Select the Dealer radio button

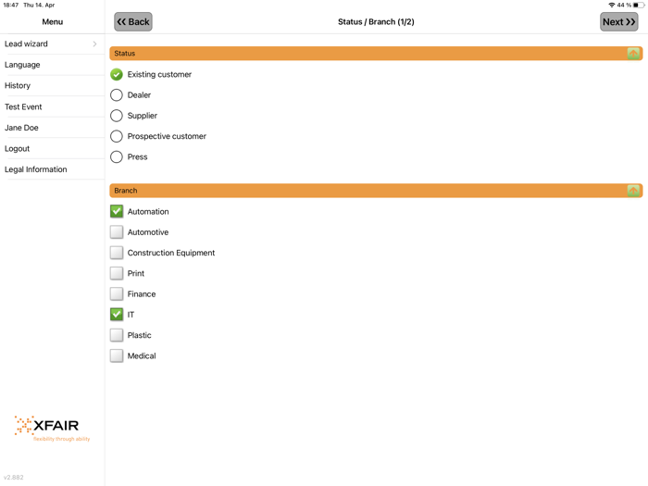pyautogui.click(x=117, y=95)
